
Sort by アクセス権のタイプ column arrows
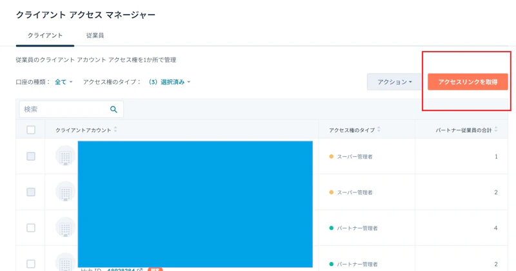(379, 130)
